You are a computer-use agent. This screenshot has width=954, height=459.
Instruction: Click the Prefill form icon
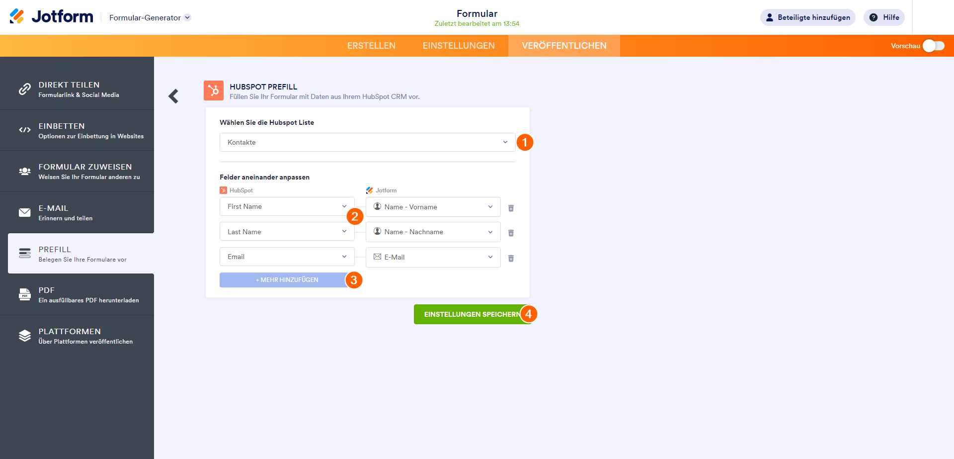point(25,253)
